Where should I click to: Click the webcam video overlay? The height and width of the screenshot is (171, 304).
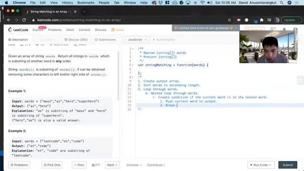268,47
